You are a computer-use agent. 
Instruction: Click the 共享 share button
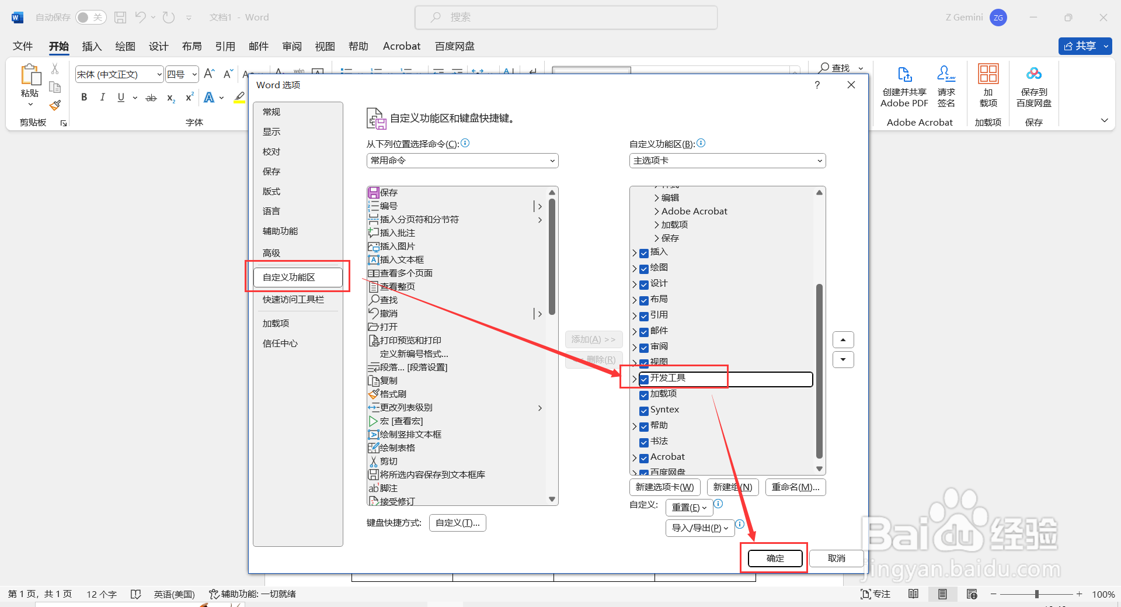click(x=1085, y=46)
